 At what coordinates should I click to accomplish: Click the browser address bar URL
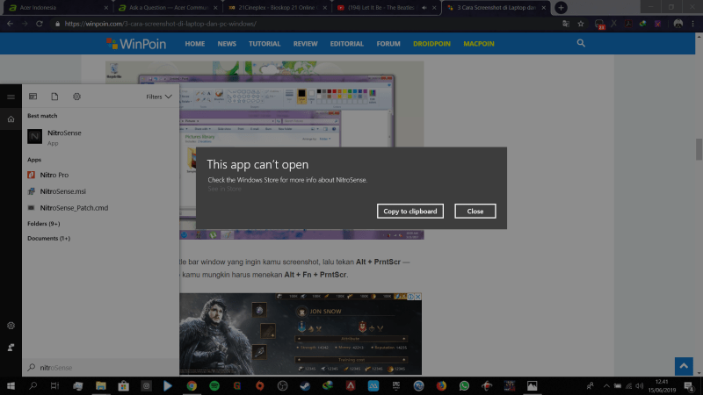point(161,24)
